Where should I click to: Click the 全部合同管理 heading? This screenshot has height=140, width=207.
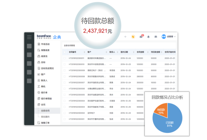click(x=69, y=45)
